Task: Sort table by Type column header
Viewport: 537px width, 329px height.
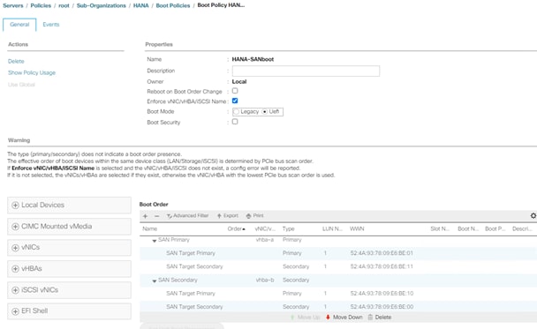Action: [288, 228]
